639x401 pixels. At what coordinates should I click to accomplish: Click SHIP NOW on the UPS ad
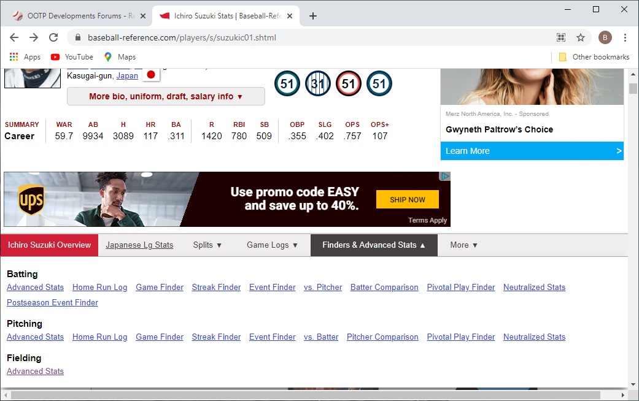pos(408,199)
